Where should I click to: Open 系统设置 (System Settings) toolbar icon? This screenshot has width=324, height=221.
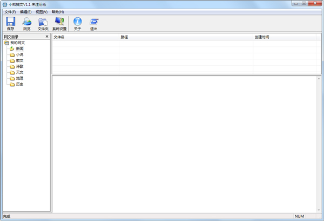point(59,24)
